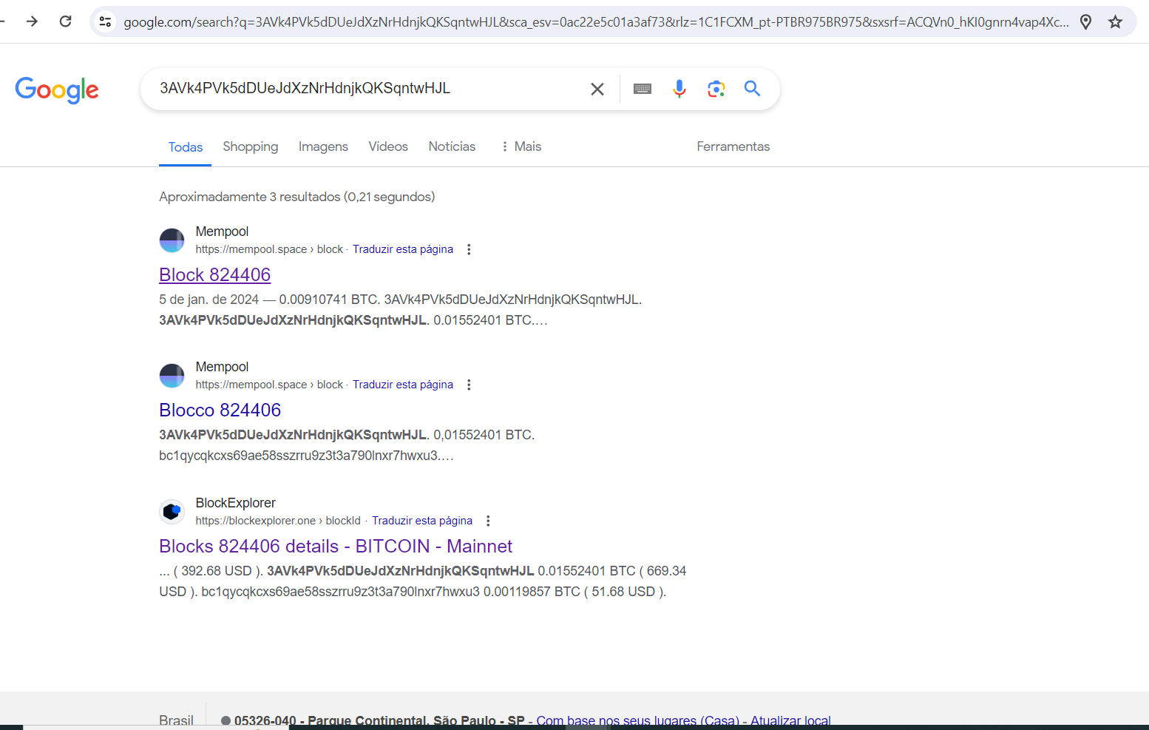This screenshot has height=730, width=1149.
Task: Open Mempool favicon for Block 824406 result
Action: tap(172, 240)
